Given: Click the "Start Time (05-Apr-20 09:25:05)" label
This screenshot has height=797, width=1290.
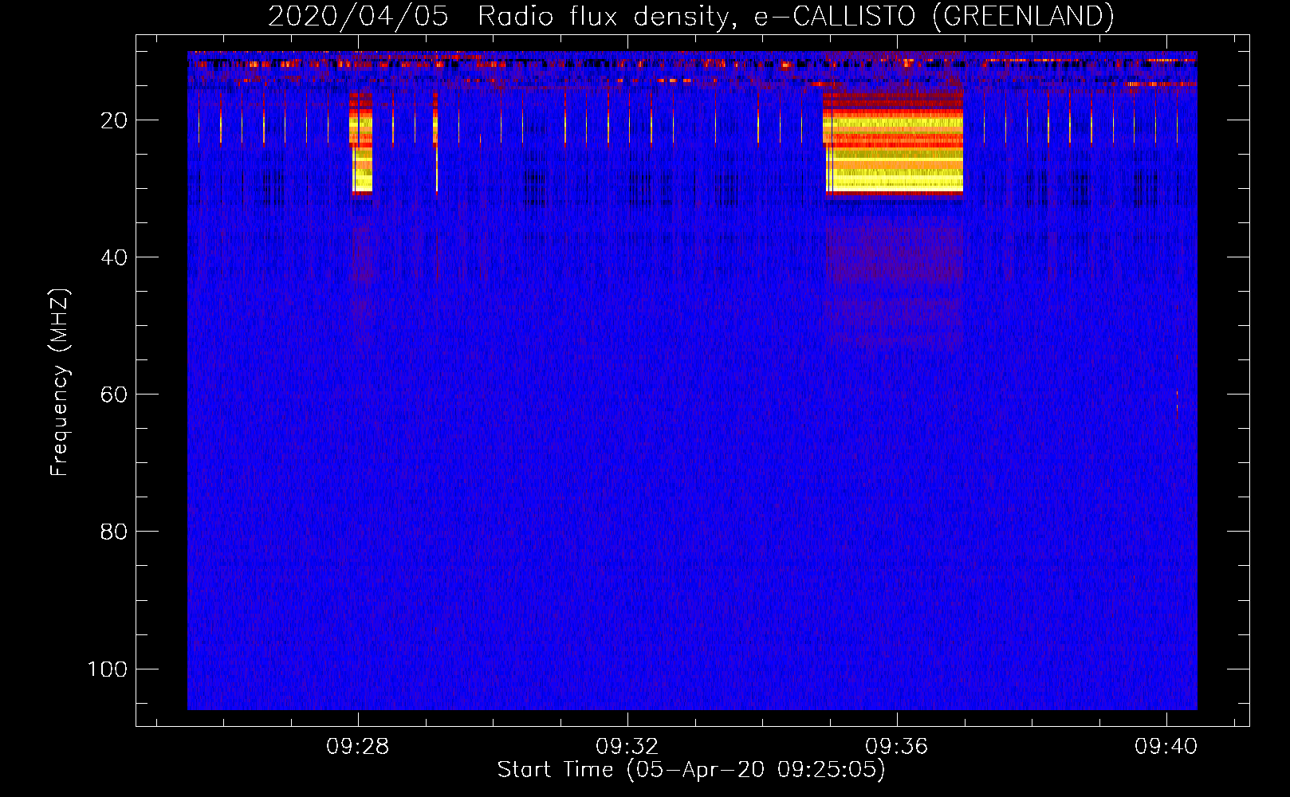Looking at the screenshot, I should click(691, 770).
